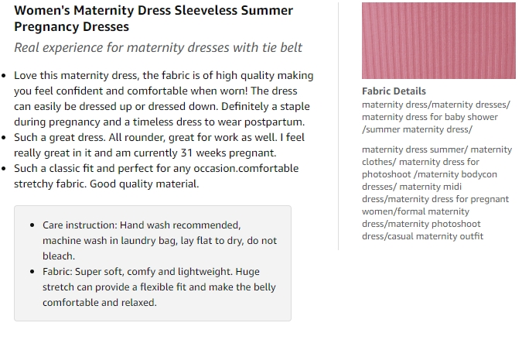
Task: Click the review mentioning 31 weeks pregnant
Action: point(159,145)
